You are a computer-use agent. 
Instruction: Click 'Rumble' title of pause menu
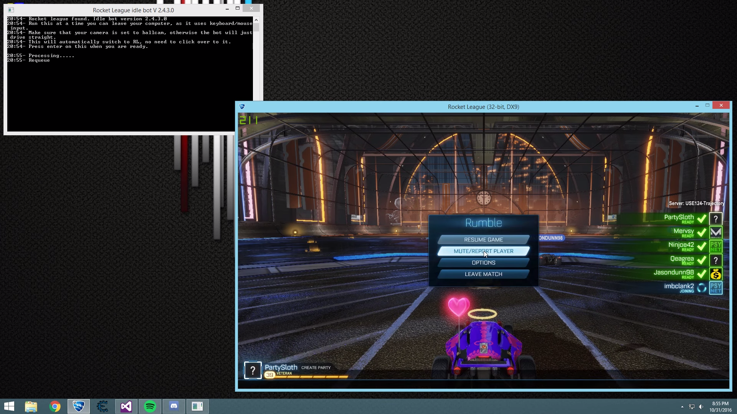point(483,223)
